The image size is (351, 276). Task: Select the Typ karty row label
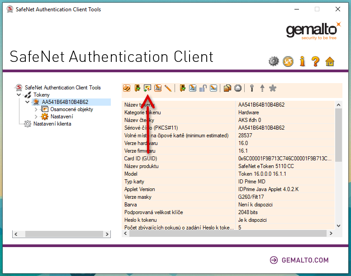click(134, 182)
